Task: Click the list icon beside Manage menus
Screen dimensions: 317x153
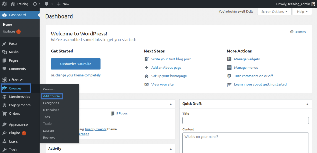Action: click(229, 68)
